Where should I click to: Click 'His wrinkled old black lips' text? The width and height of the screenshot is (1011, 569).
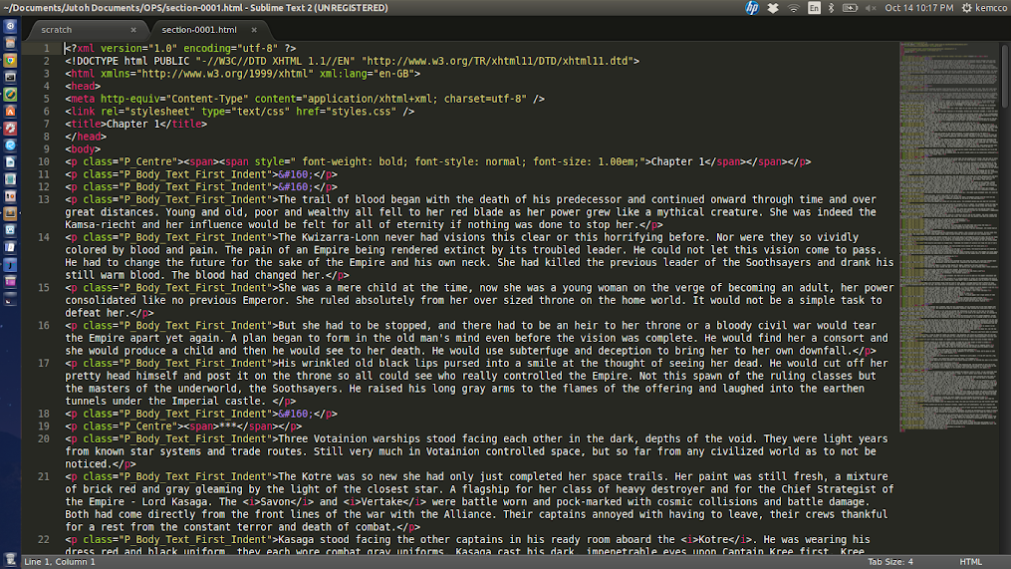pos(358,363)
